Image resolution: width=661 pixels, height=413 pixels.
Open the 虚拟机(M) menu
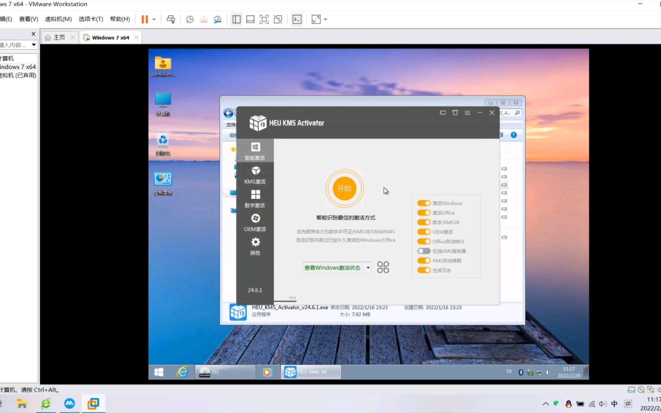59,19
